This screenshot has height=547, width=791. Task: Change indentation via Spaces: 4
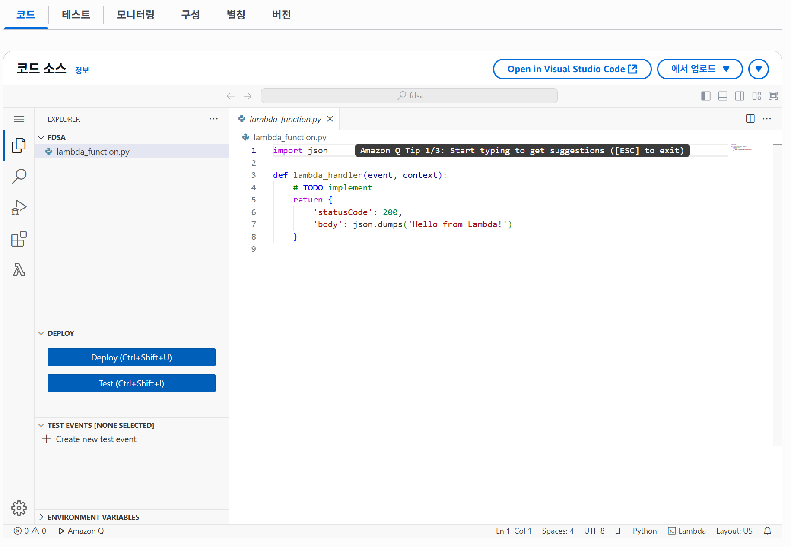point(558,531)
